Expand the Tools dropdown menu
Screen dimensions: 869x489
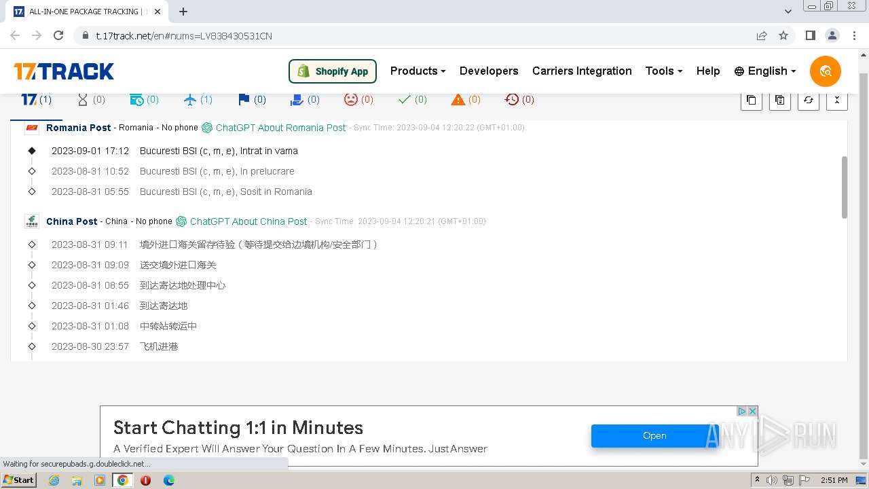(663, 71)
